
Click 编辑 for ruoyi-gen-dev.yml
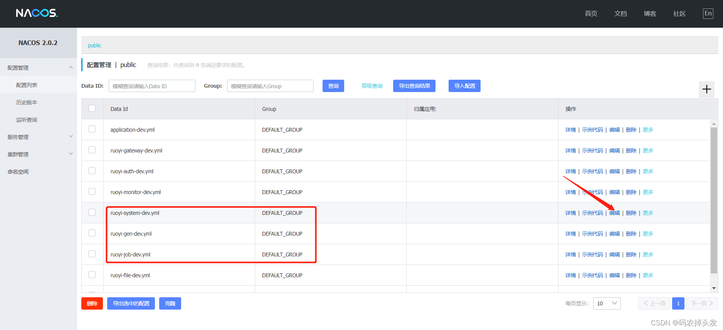point(614,234)
